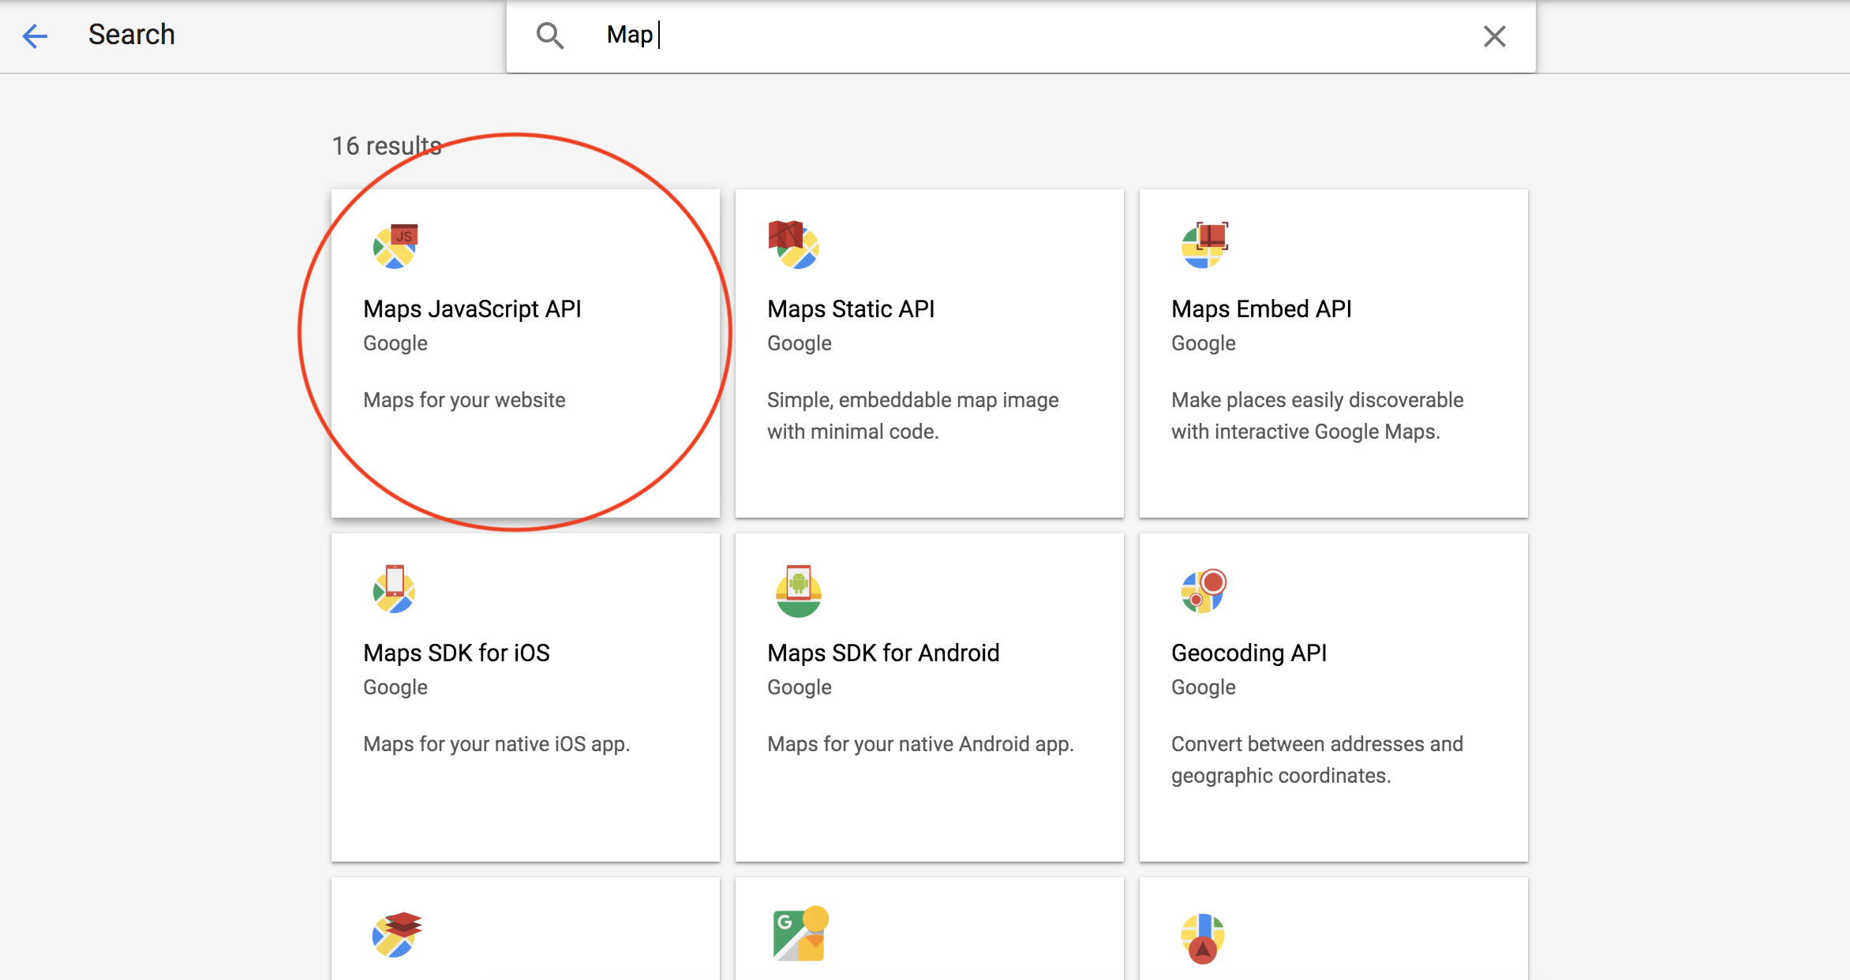Click the Maps JavaScript API icon

(x=395, y=246)
